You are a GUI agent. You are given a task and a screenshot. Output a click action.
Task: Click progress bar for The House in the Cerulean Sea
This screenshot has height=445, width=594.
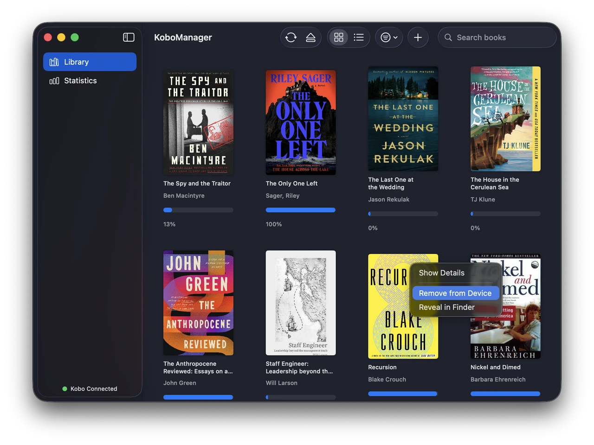point(505,214)
